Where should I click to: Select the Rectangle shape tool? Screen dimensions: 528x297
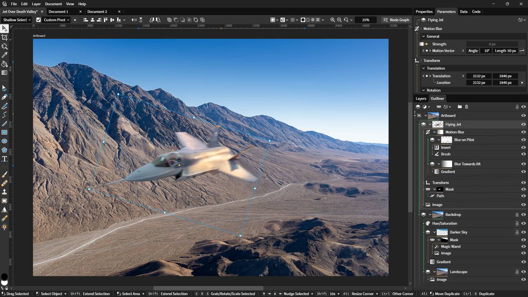5,132
